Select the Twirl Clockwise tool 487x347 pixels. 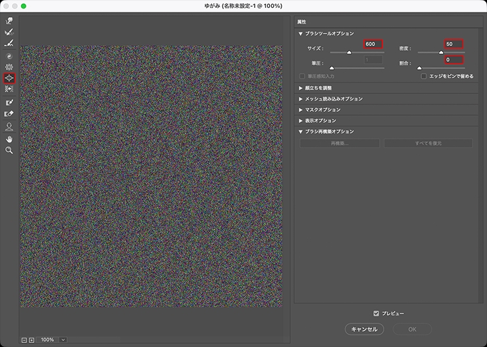coord(9,57)
